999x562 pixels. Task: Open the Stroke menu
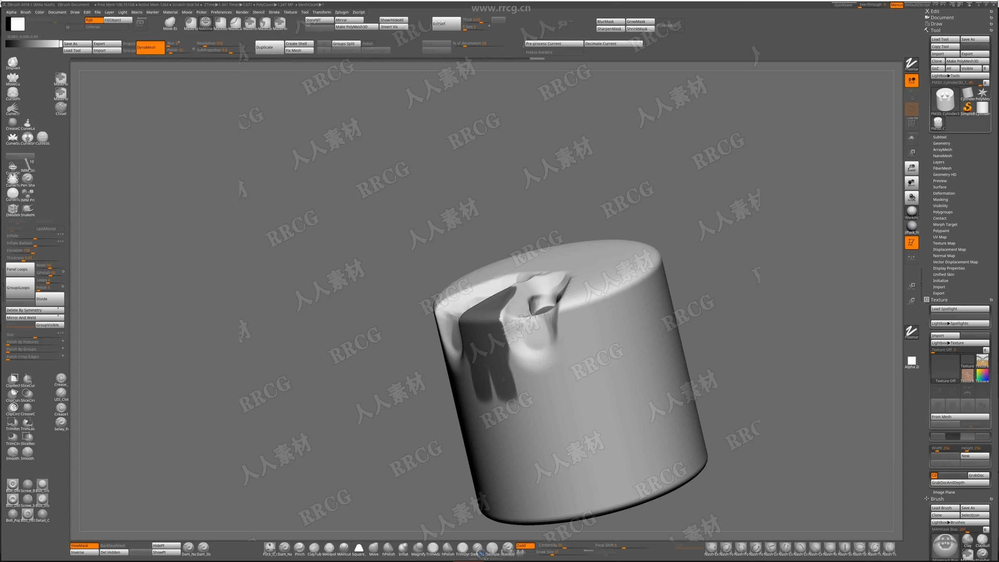point(274,12)
